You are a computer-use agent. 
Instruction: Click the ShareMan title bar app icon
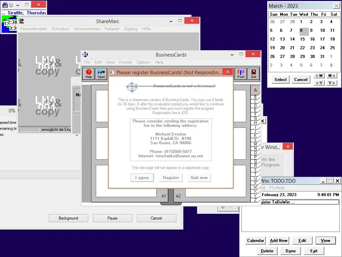21,21
